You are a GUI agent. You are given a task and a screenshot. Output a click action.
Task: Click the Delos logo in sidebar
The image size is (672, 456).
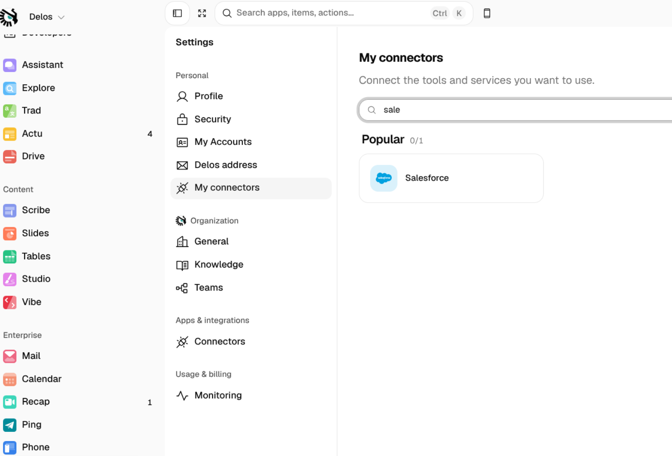(x=9, y=17)
